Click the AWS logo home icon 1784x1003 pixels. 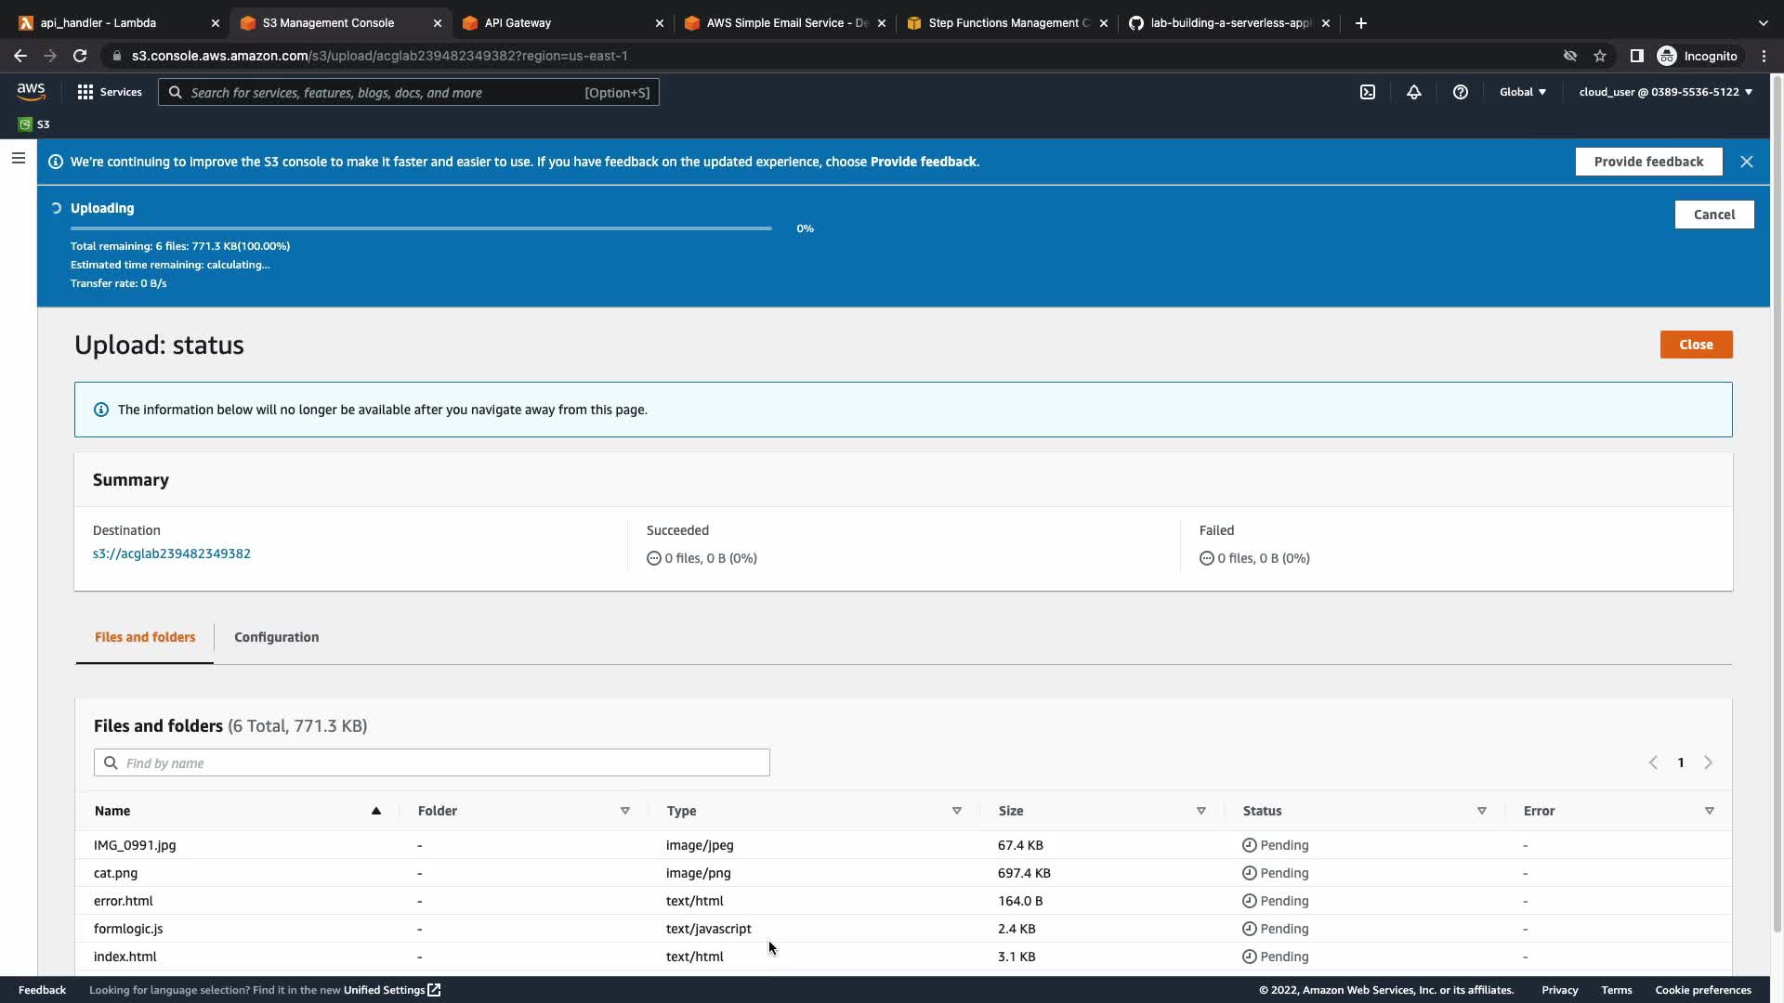coord(31,91)
